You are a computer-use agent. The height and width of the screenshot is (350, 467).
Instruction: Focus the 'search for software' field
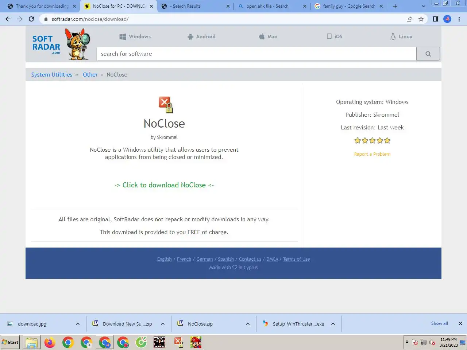(256, 54)
